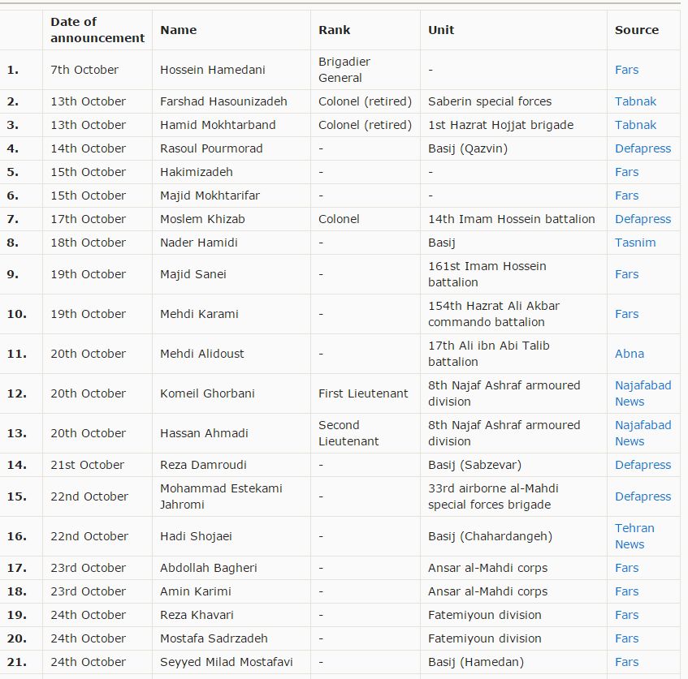
Task: Follow Defapress link for Reza Damroudi
Action: (x=643, y=465)
